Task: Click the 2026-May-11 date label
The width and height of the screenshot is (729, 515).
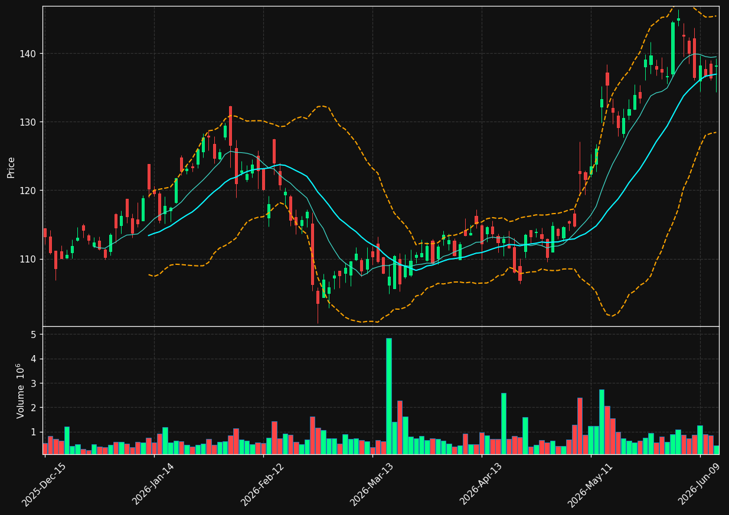Action: tap(590, 484)
